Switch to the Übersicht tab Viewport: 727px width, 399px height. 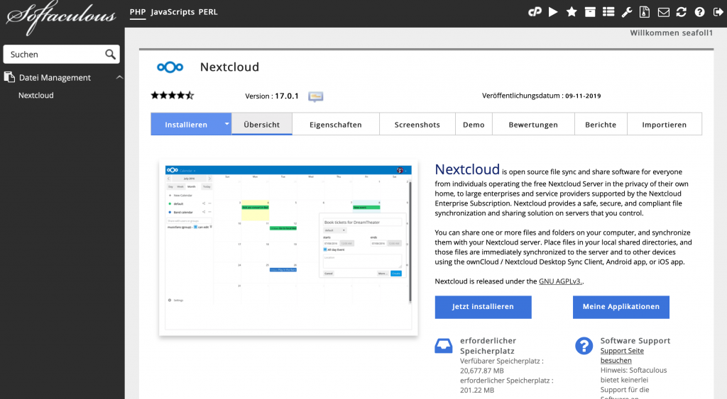point(262,125)
